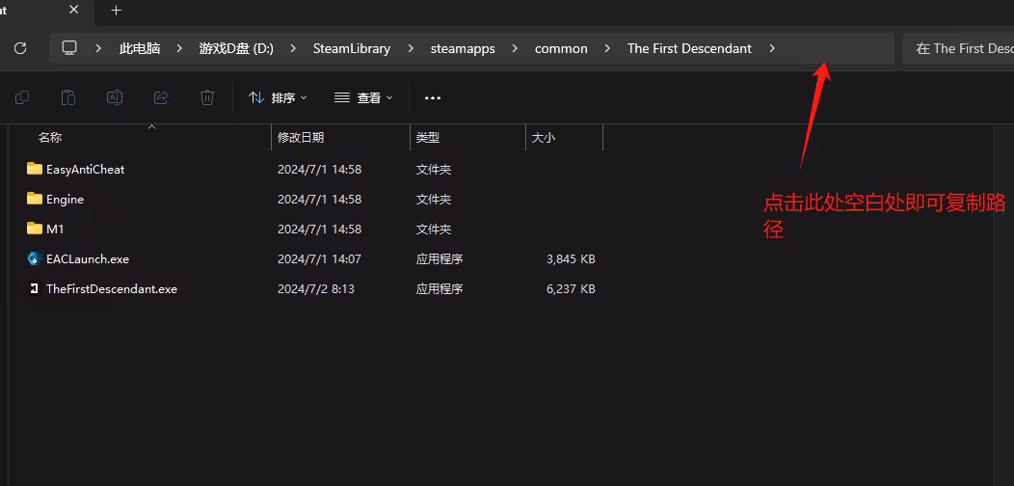1014x486 pixels.
Task: Select the TheFirstDescendant.exe file name
Action: click(x=111, y=288)
